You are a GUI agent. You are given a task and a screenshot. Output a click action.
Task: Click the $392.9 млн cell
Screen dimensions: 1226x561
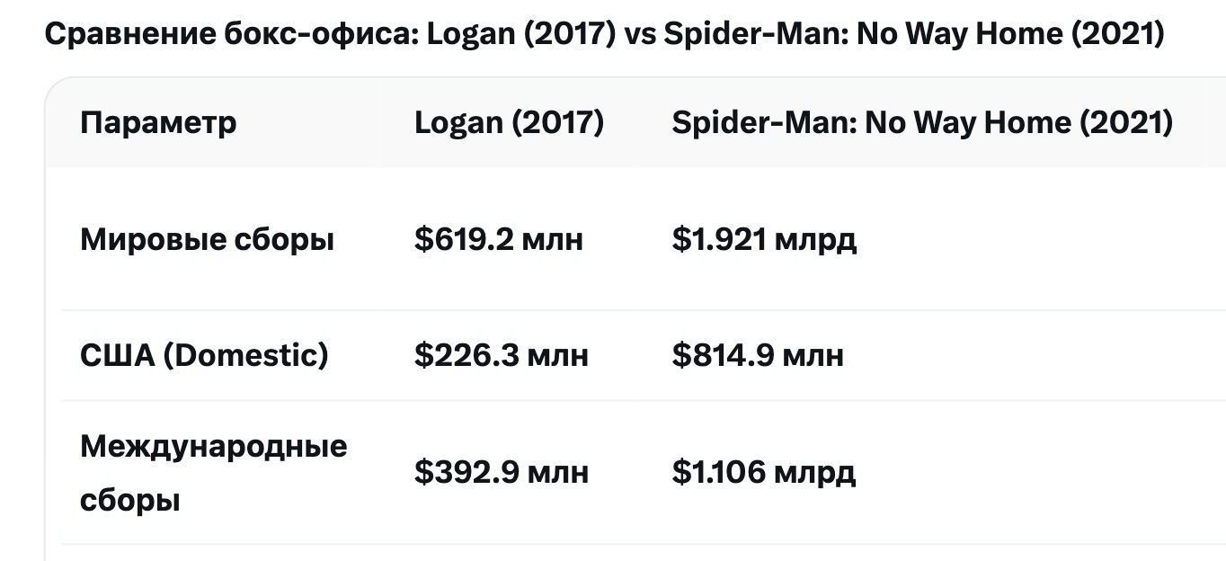502,472
